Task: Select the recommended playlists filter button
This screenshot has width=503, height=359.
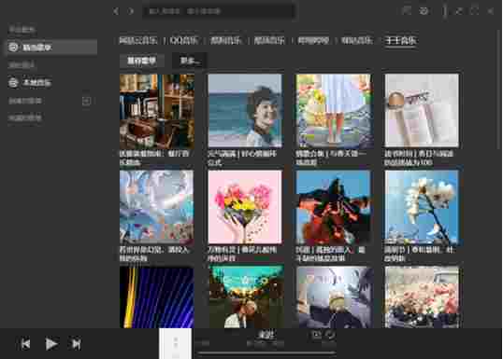Action: click(141, 61)
